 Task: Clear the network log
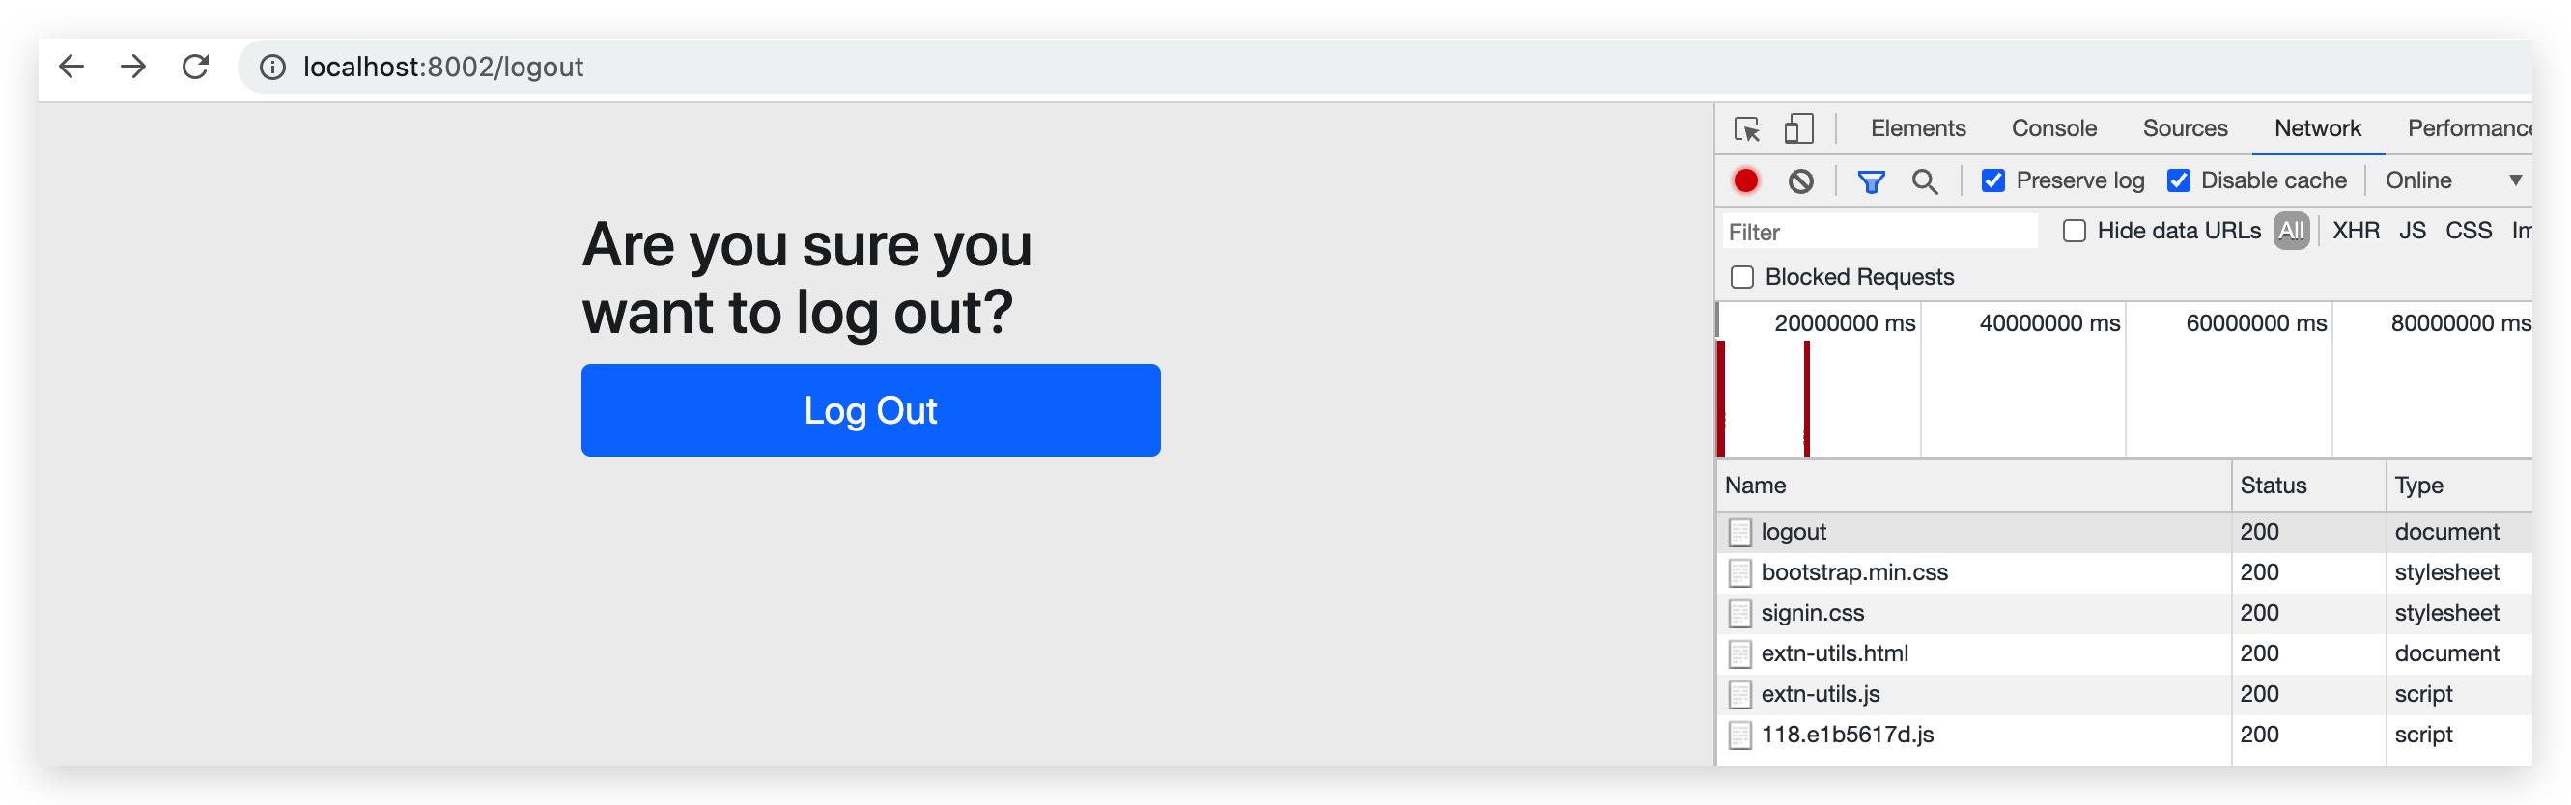coord(1800,180)
